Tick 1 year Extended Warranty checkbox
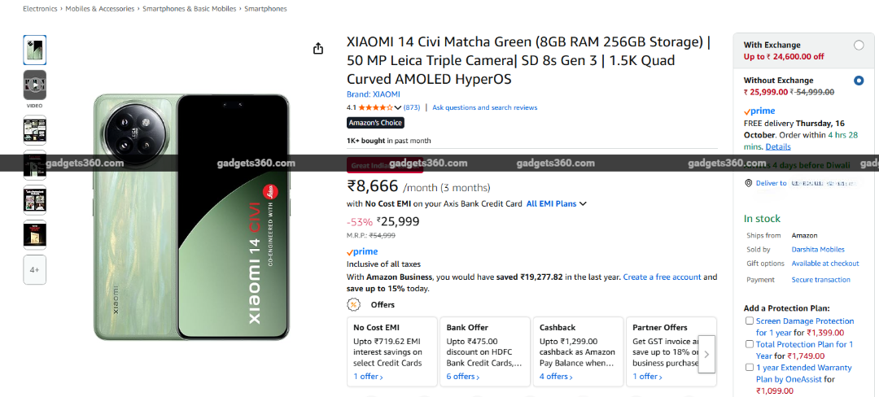 (x=750, y=368)
